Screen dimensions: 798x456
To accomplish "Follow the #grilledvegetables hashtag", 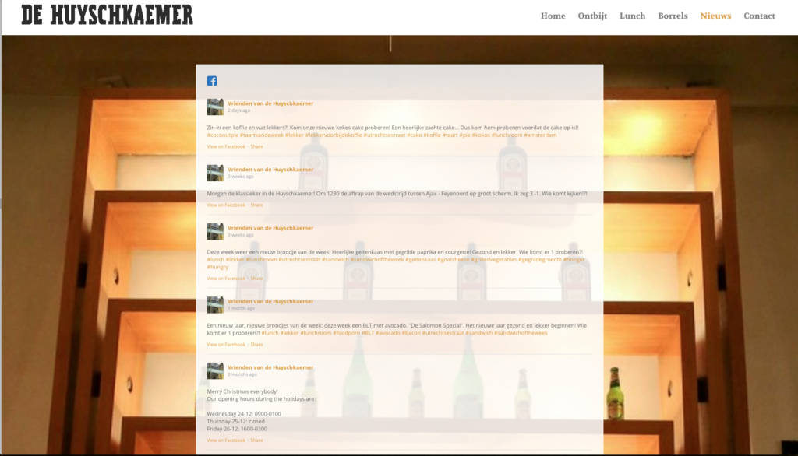I will coord(493,260).
